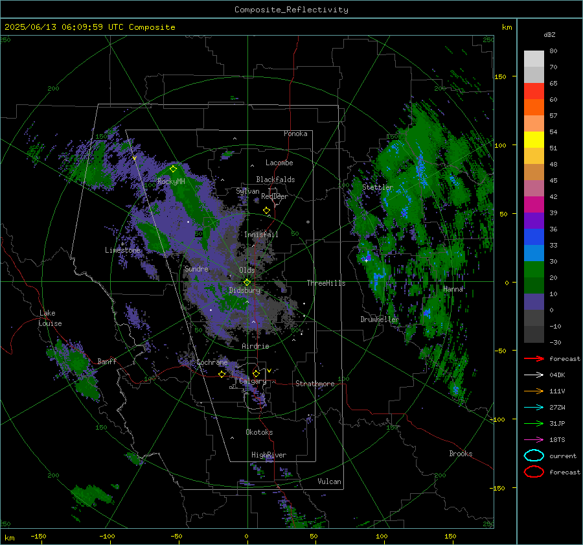Click the red forecast arrow in the legend
The width and height of the screenshot is (583, 545).
point(534,358)
